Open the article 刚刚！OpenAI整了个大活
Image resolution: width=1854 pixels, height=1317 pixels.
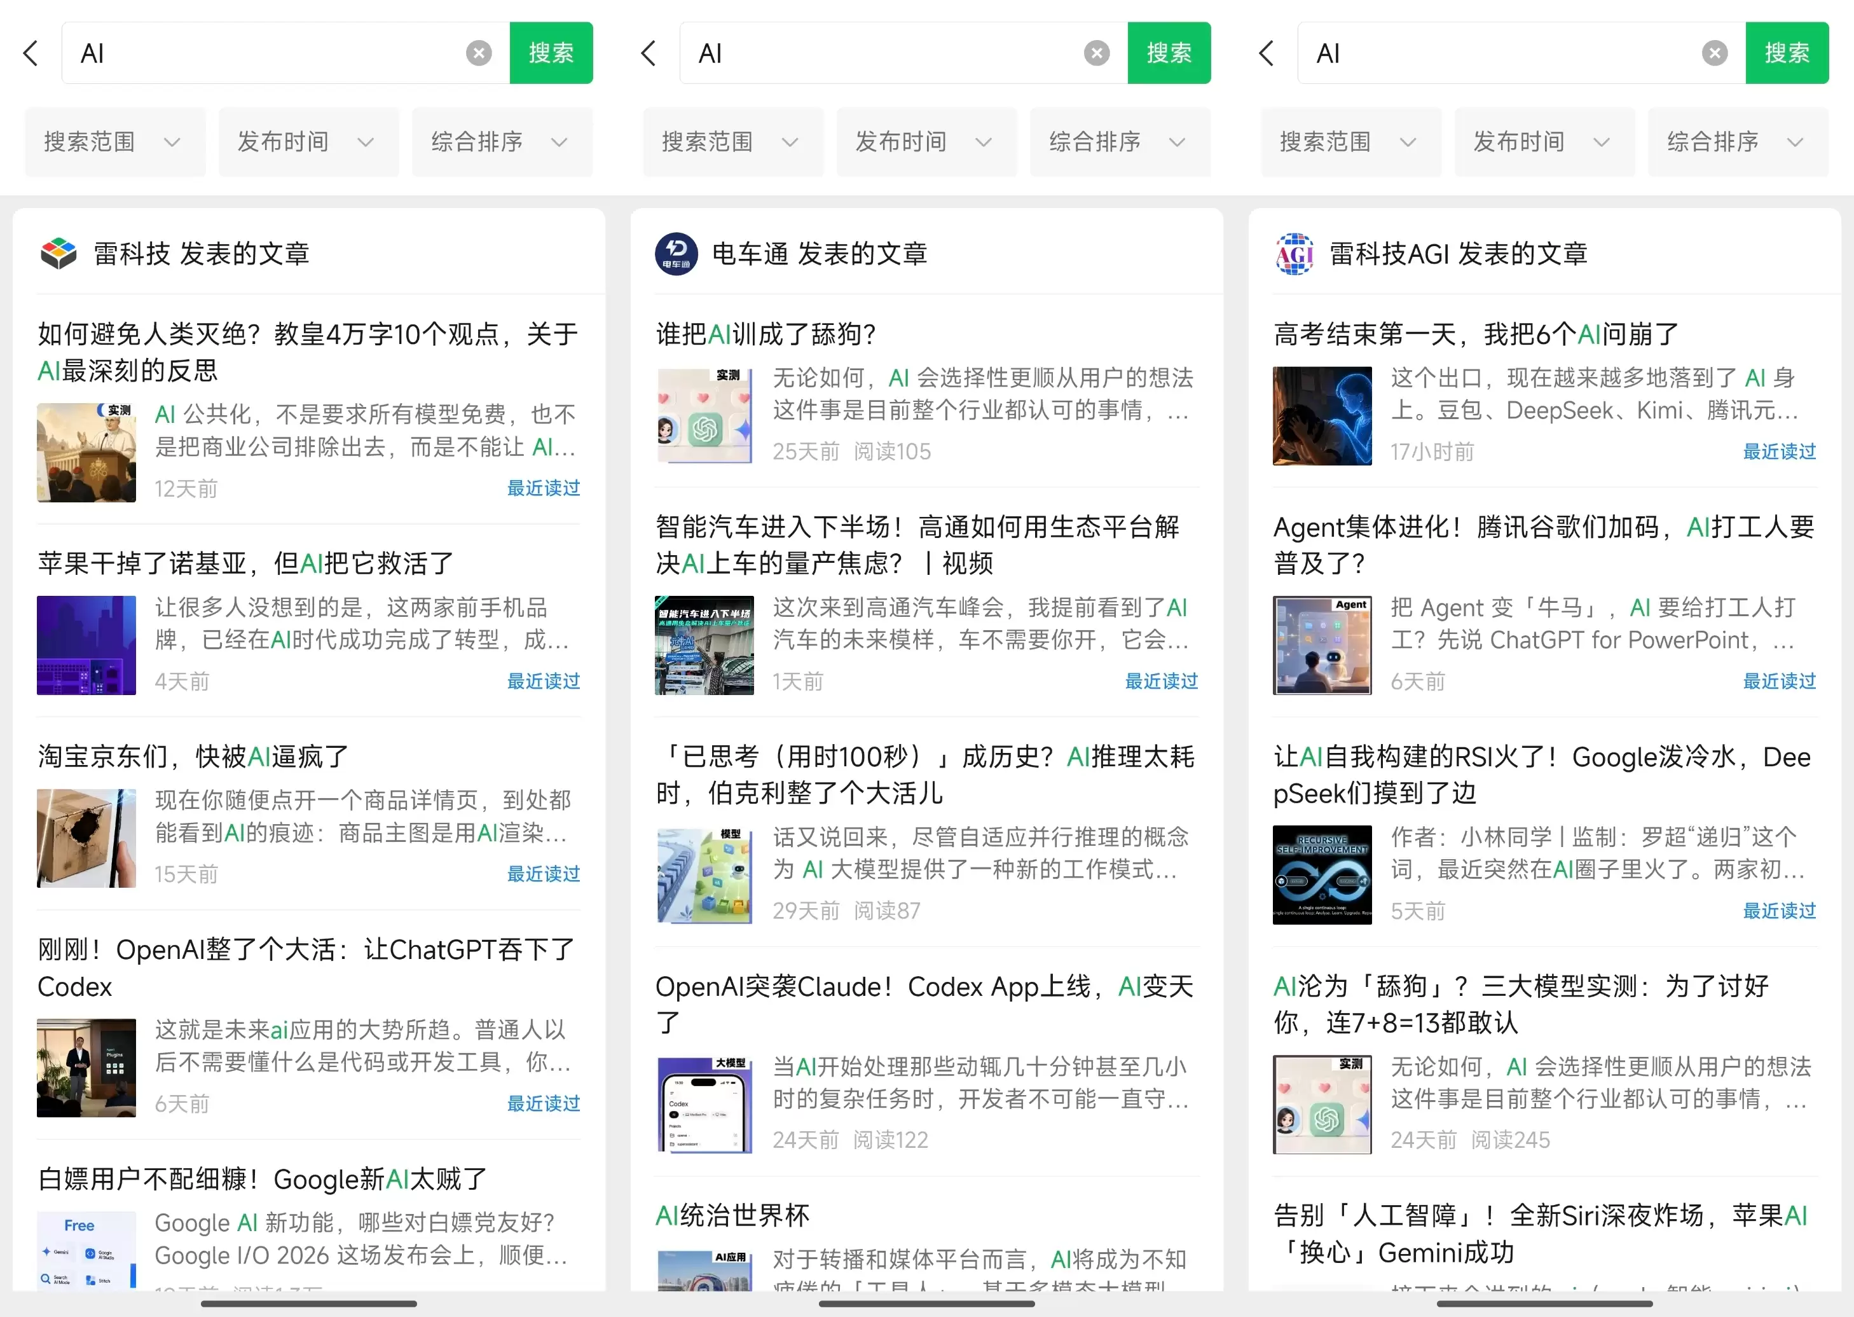point(306,967)
